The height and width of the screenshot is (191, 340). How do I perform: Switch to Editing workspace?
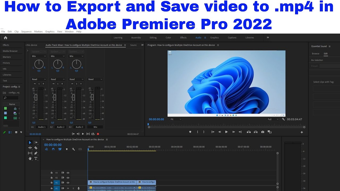tap(153, 38)
